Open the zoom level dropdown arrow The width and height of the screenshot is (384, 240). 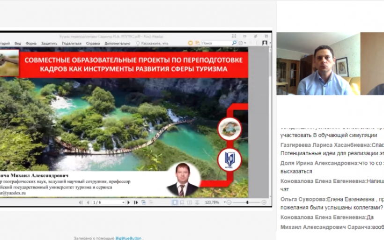[225, 202]
